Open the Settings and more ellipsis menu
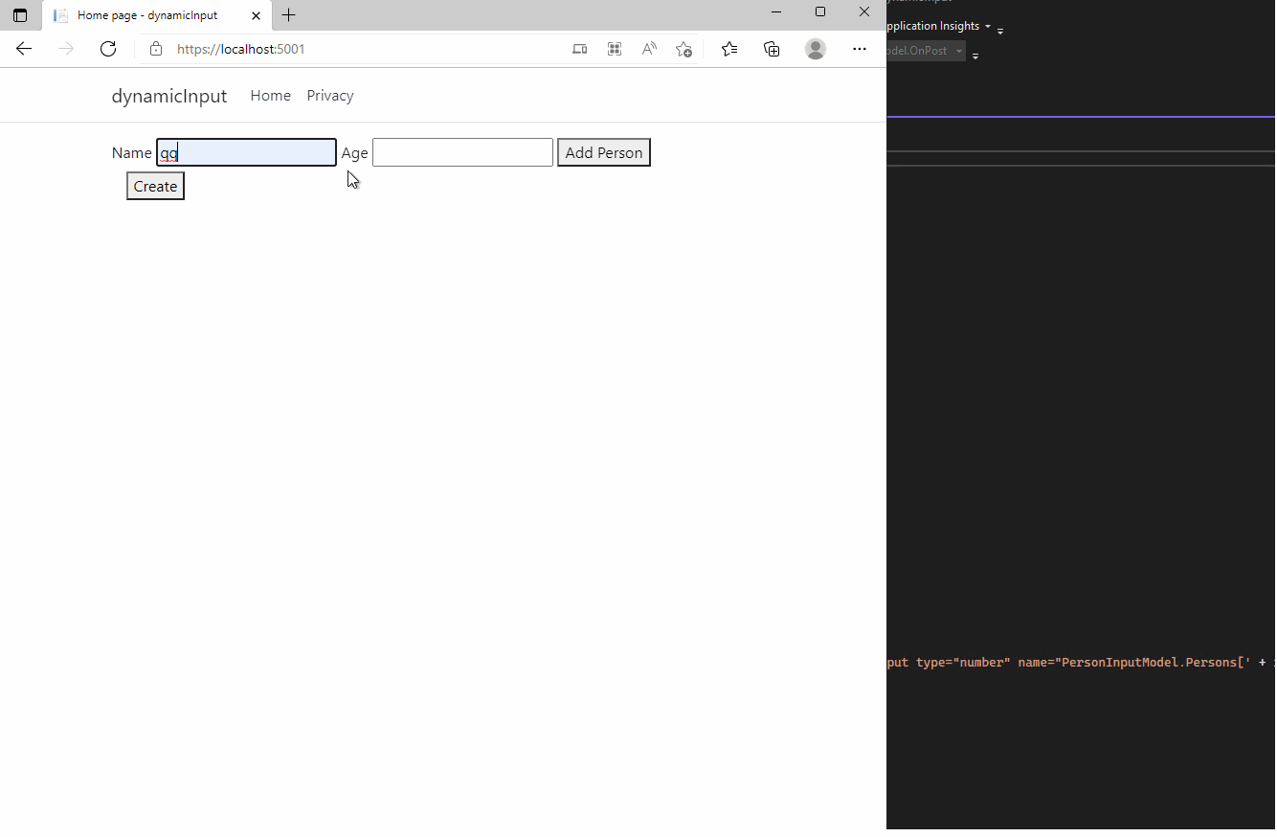 tap(860, 49)
